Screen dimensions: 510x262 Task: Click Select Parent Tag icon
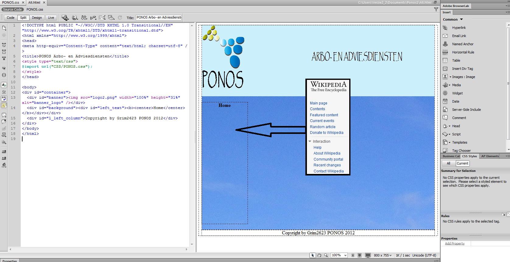point(4,68)
